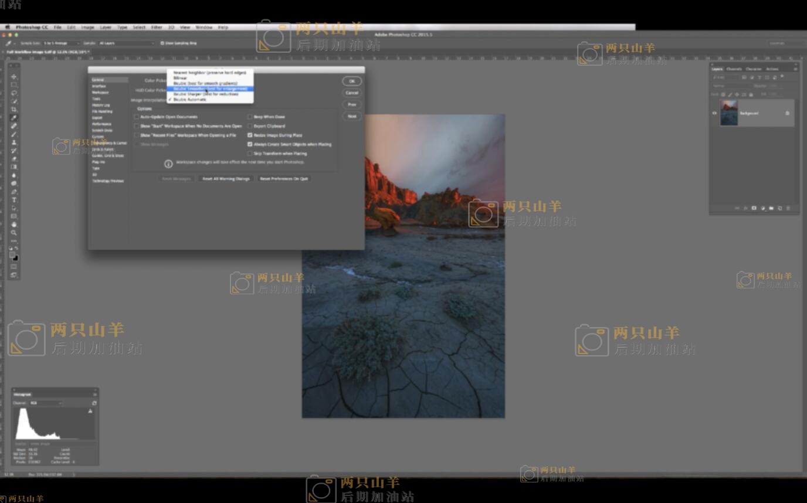
Task: Choose the Crop tool
Action: click(x=14, y=110)
